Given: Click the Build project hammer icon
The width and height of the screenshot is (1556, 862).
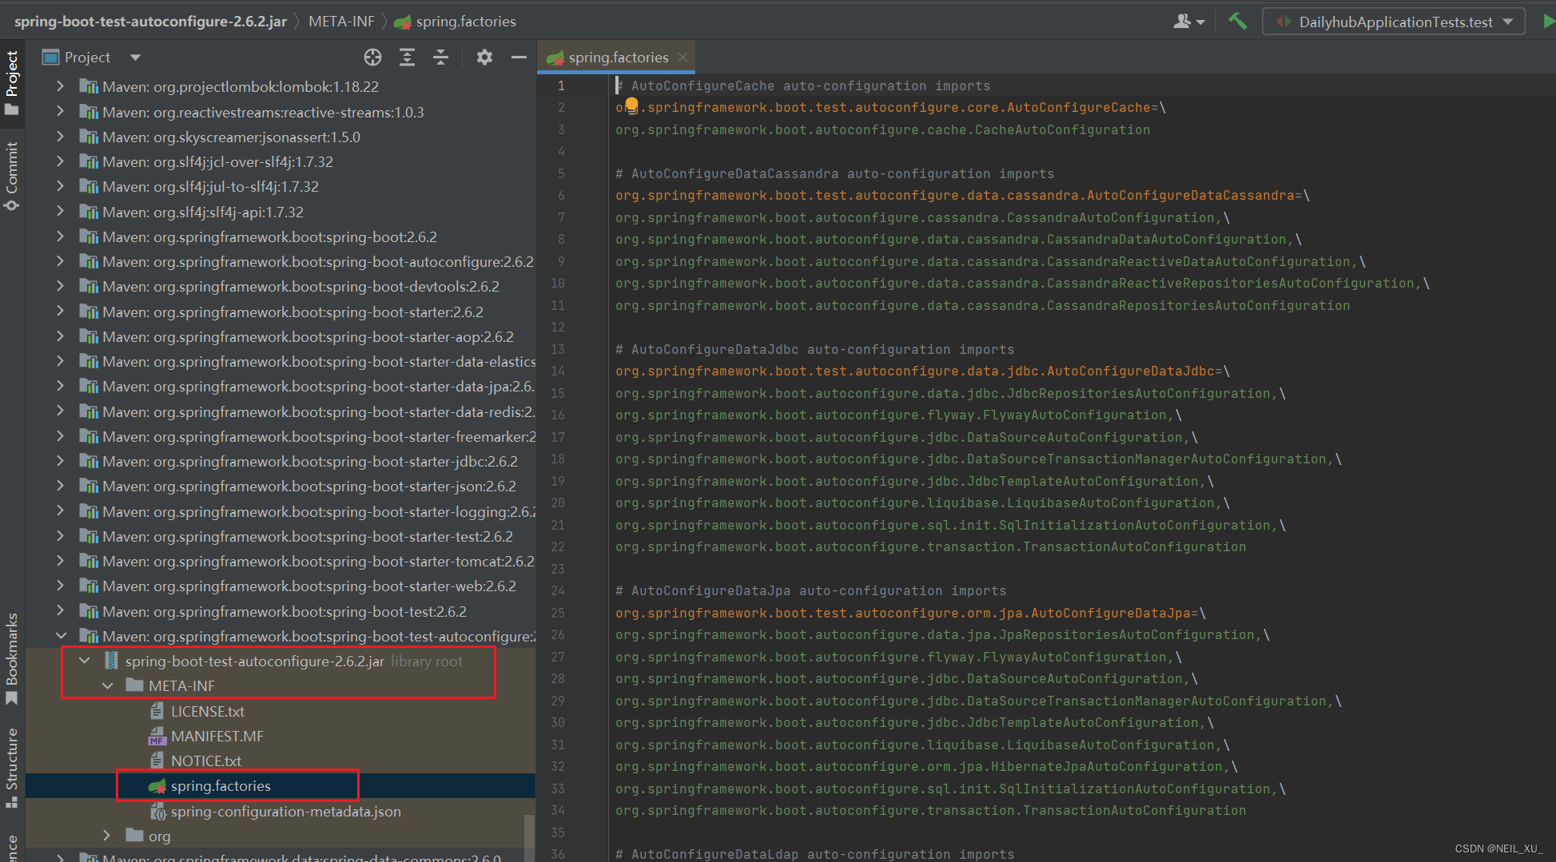Looking at the screenshot, I should pos(1237,22).
